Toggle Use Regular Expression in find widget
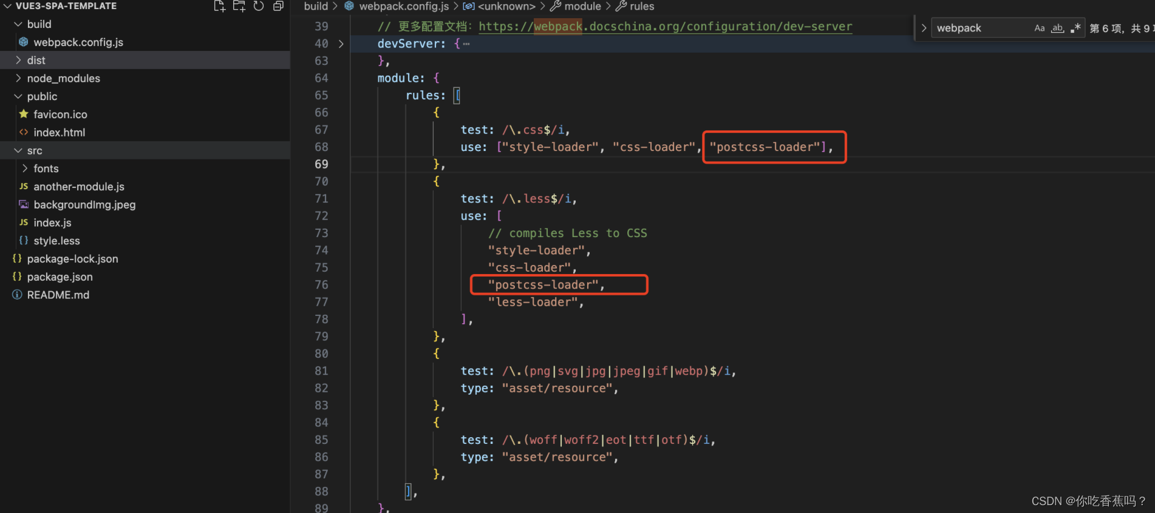Viewport: 1155px width, 513px height. [1075, 28]
